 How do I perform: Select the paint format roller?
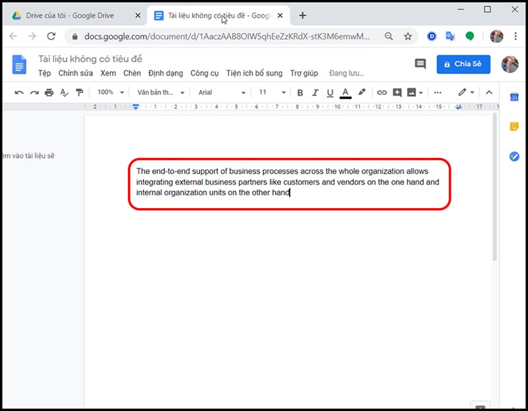[x=79, y=92]
